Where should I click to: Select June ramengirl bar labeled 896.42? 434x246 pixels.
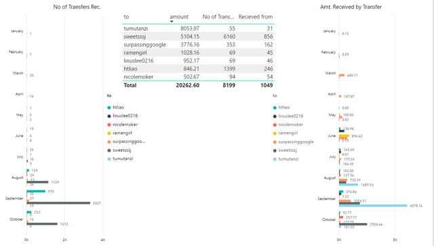[344, 136]
